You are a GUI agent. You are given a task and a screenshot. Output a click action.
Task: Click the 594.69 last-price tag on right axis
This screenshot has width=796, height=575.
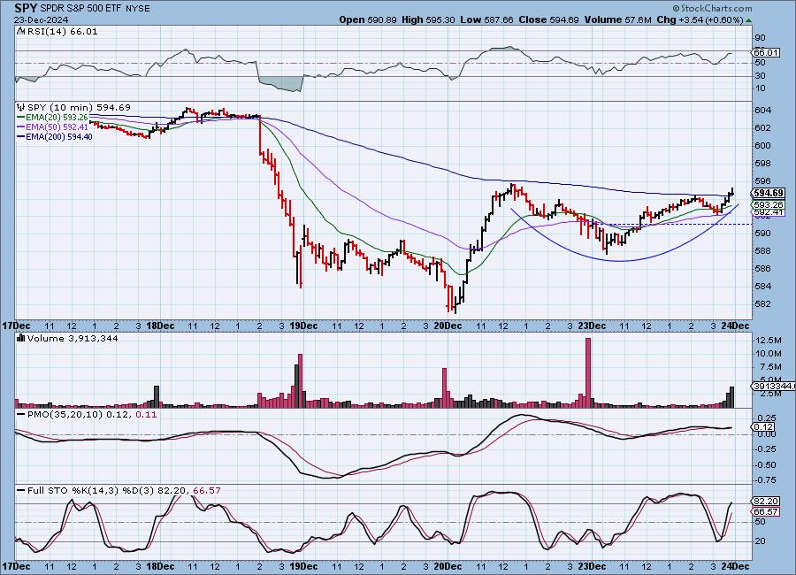pyautogui.click(x=769, y=193)
